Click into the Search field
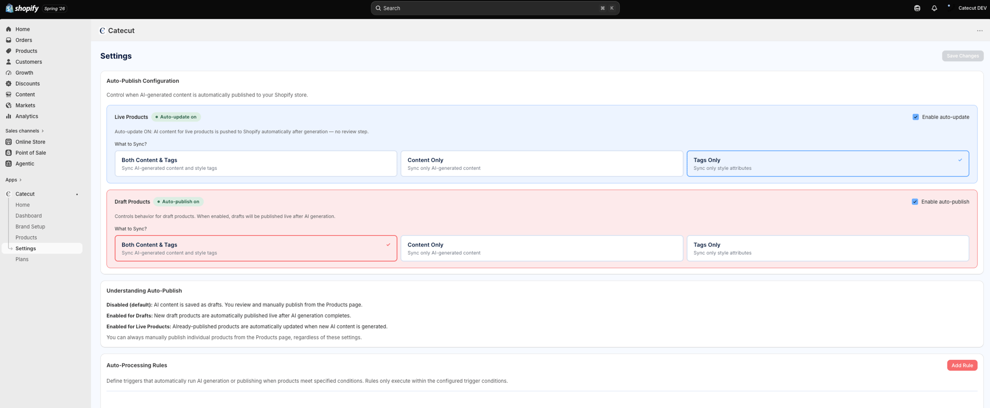The image size is (990, 408). pos(495,8)
